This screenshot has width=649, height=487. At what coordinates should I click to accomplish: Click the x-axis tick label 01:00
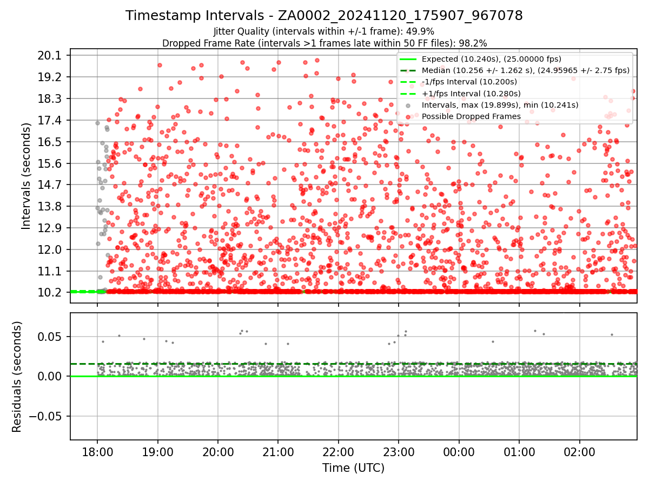(x=519, y=452)
